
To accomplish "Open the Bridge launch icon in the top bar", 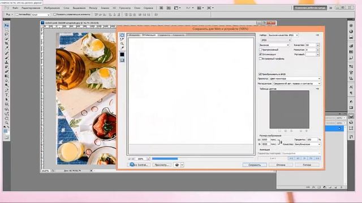I will pyautogui.click(x=161, y=8).
